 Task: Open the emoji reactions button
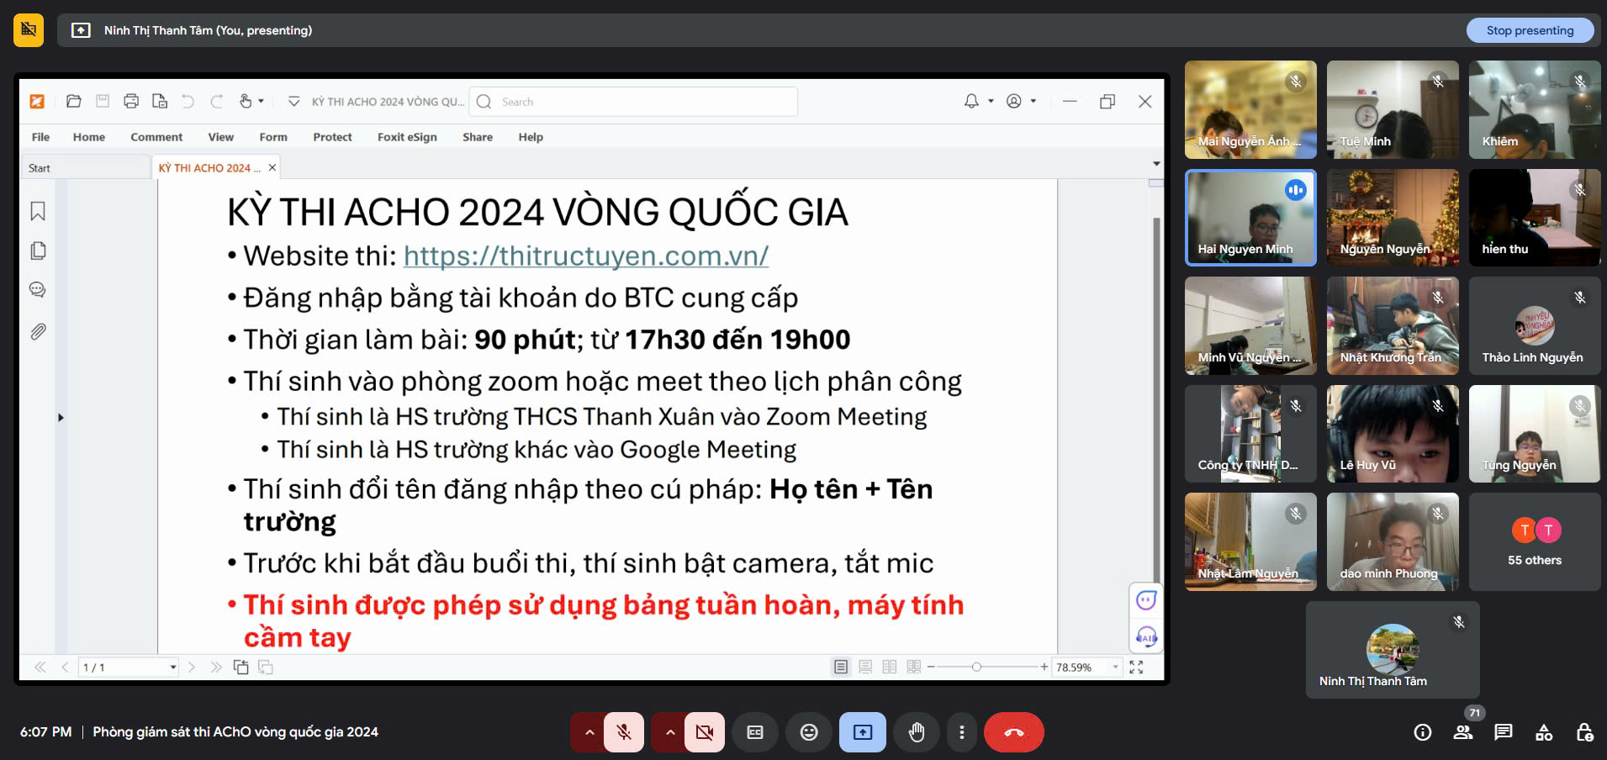click(808, 732)
